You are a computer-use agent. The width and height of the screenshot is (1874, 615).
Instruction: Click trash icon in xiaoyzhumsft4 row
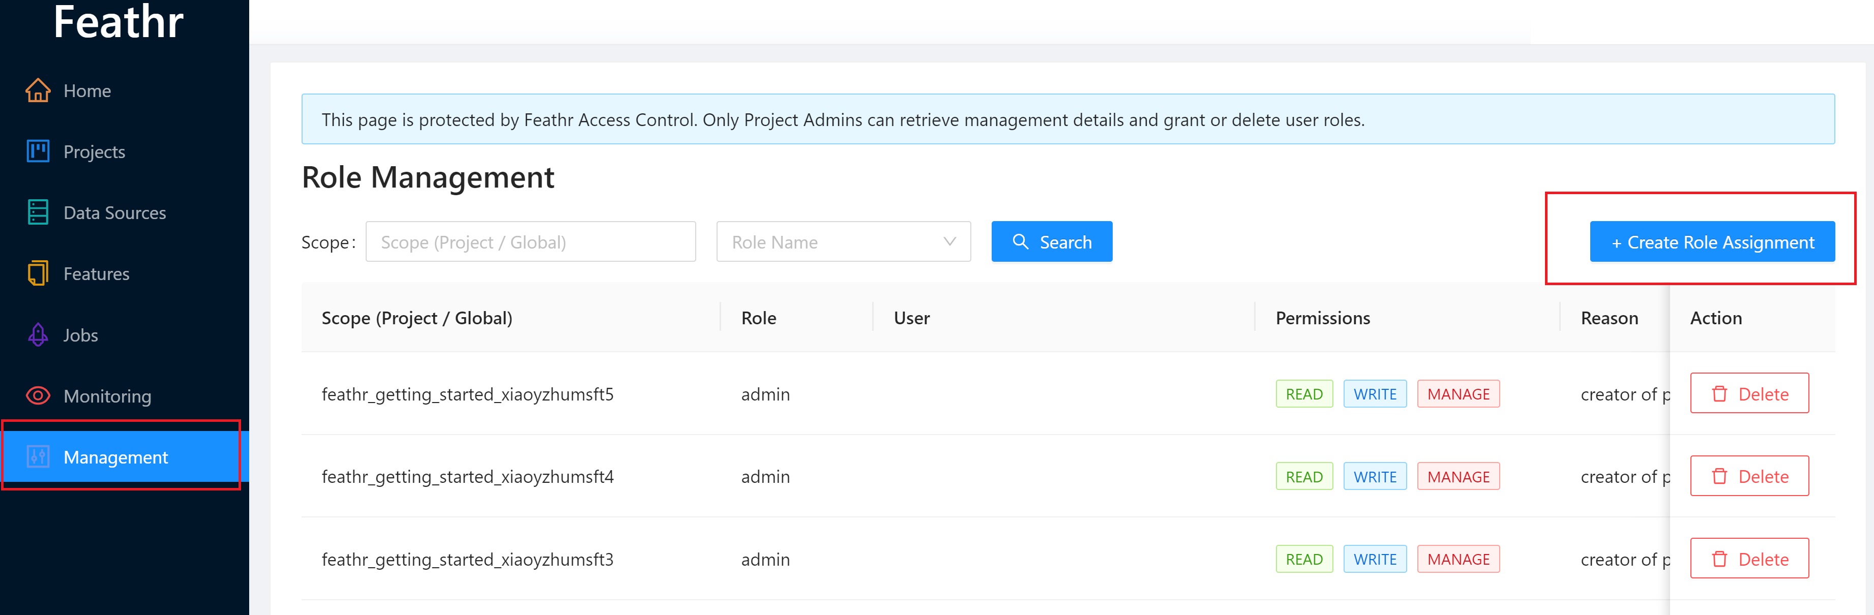click(1719, 476)
